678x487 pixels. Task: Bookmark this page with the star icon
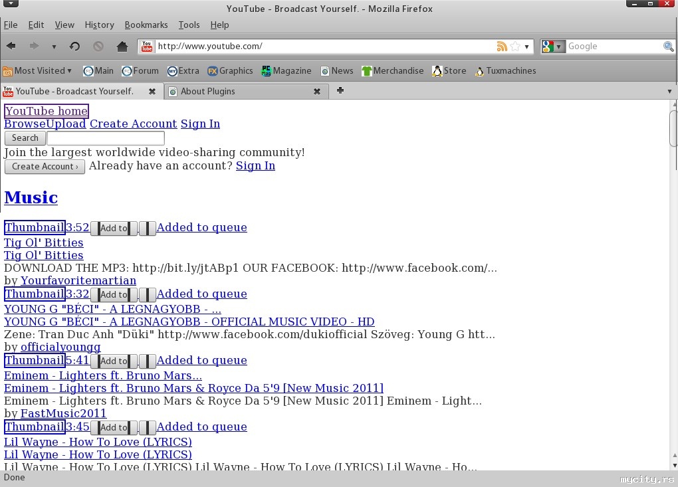[515, 47]
